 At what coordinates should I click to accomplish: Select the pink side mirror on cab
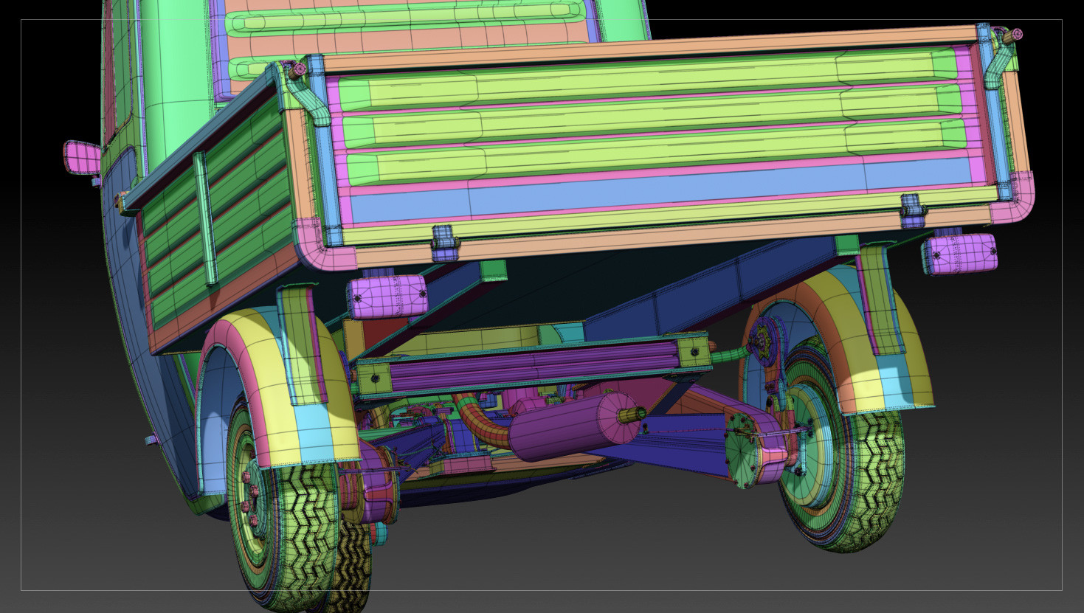(81, 157)
